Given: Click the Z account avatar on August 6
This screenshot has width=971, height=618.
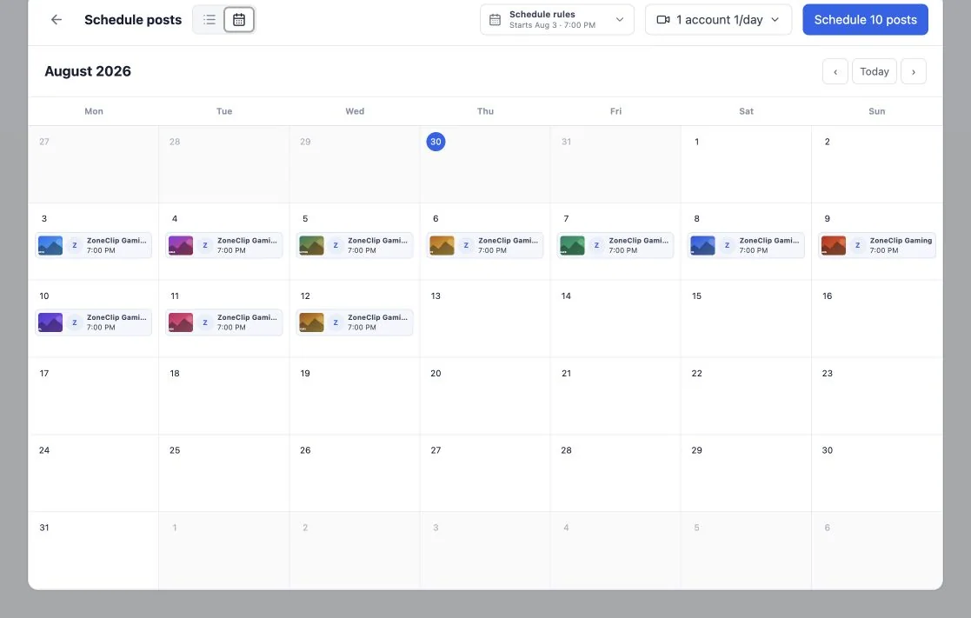Looking at the screenshot, I should click(466, 245).
